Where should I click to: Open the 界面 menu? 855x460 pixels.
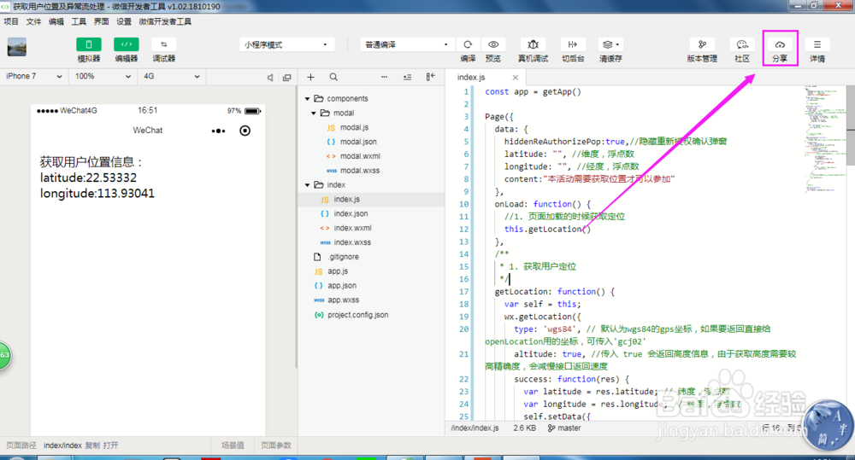[x=101, y=22]
